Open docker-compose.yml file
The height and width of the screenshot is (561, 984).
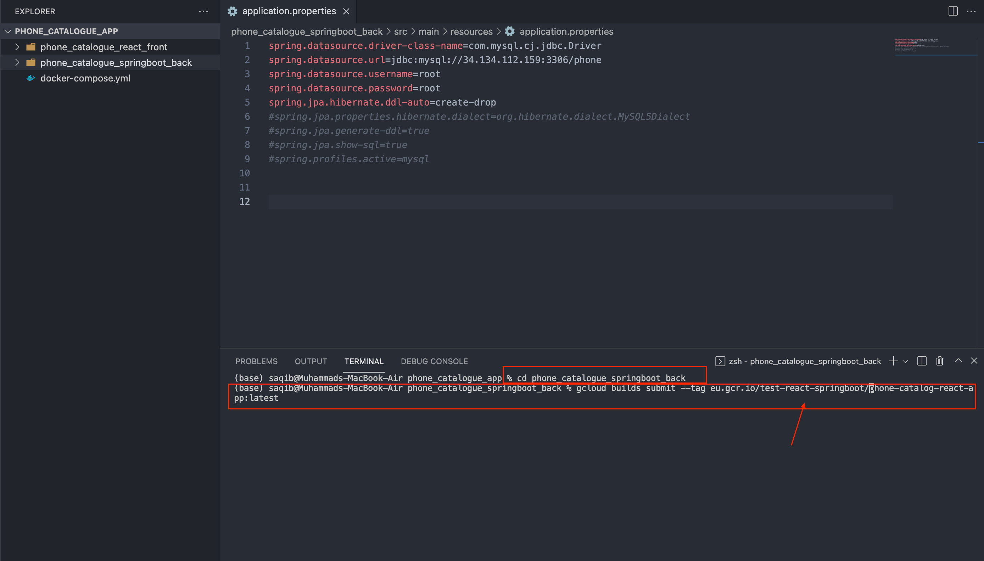[85, 78]
